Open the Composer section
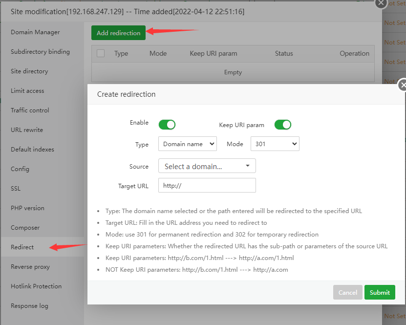This screenshot has height=325, width=406. pyautogui.click(x=25, y=227)
